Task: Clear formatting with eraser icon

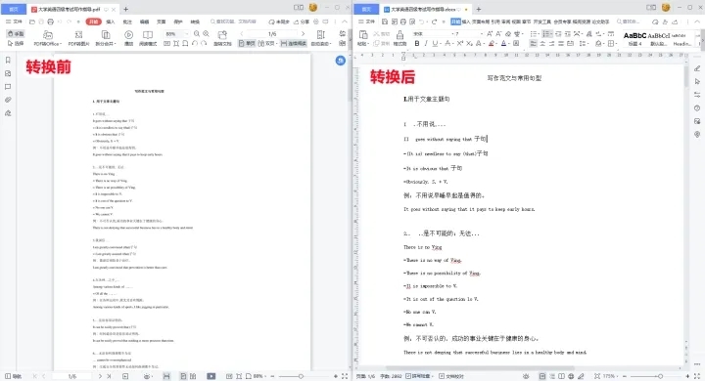Action: [508, 33]
